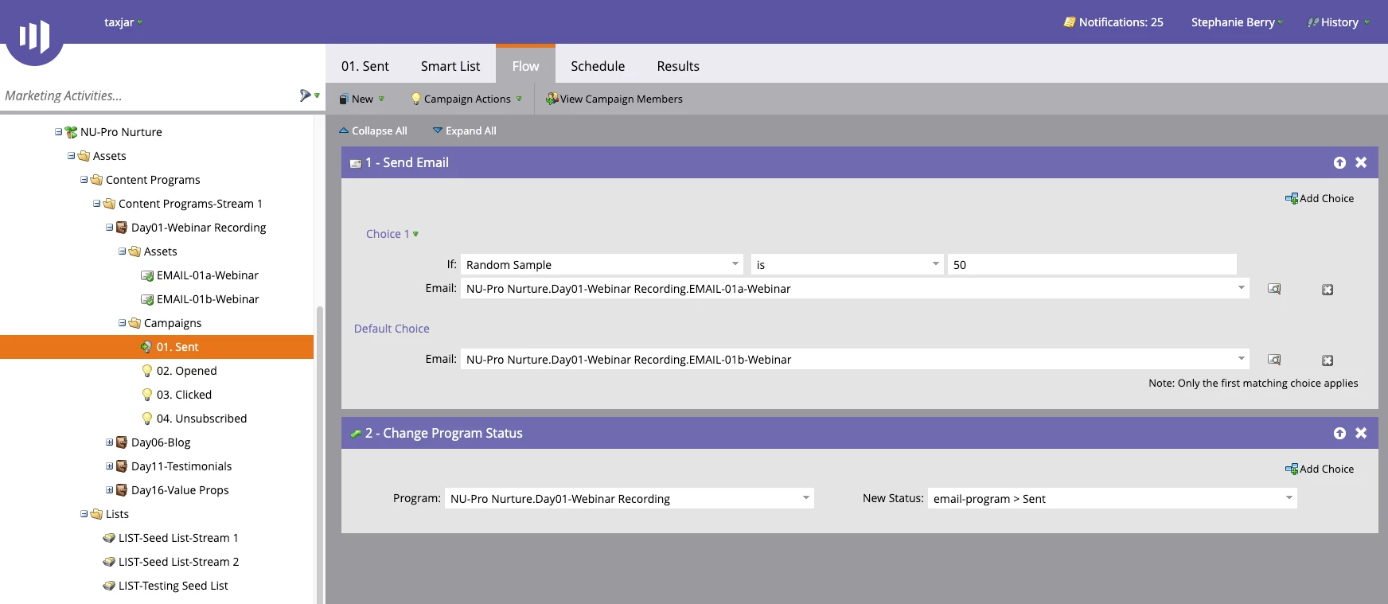
Task: Collapse All flow steps
Action: coord(373,131)
